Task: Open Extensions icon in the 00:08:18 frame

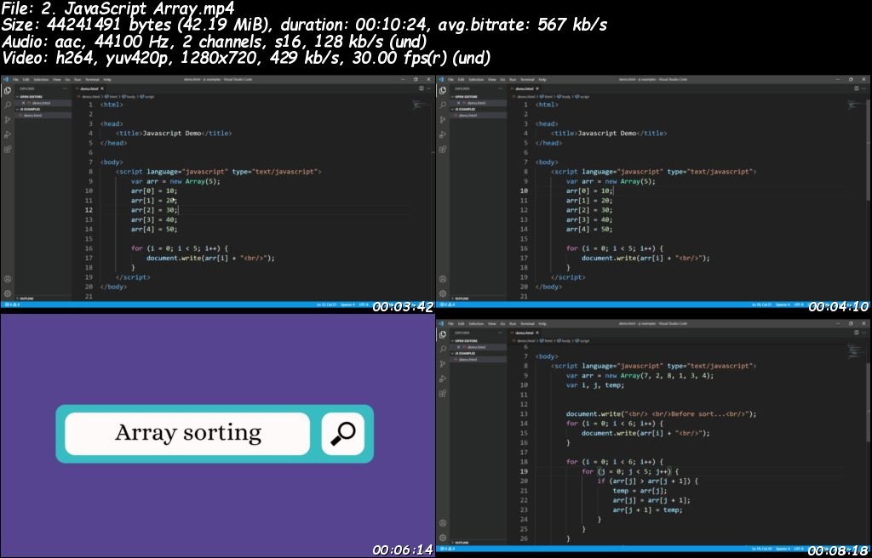Action: 443,394
